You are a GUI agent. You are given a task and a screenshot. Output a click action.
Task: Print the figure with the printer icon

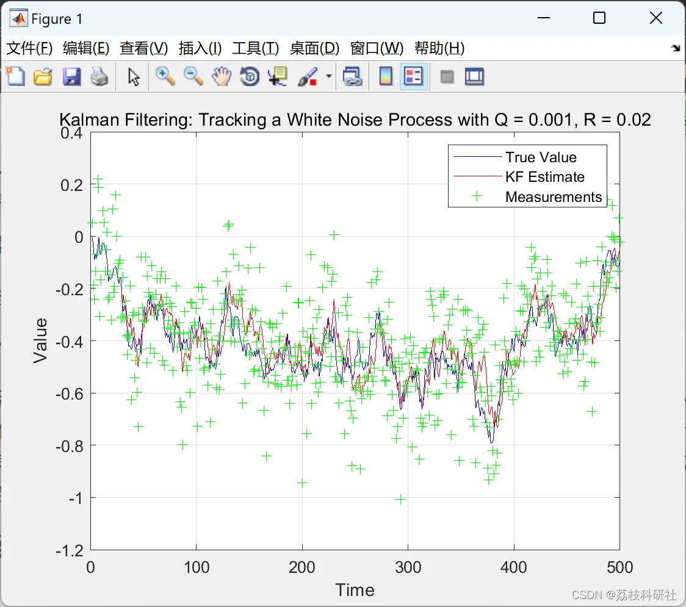(x=99, y=76)
